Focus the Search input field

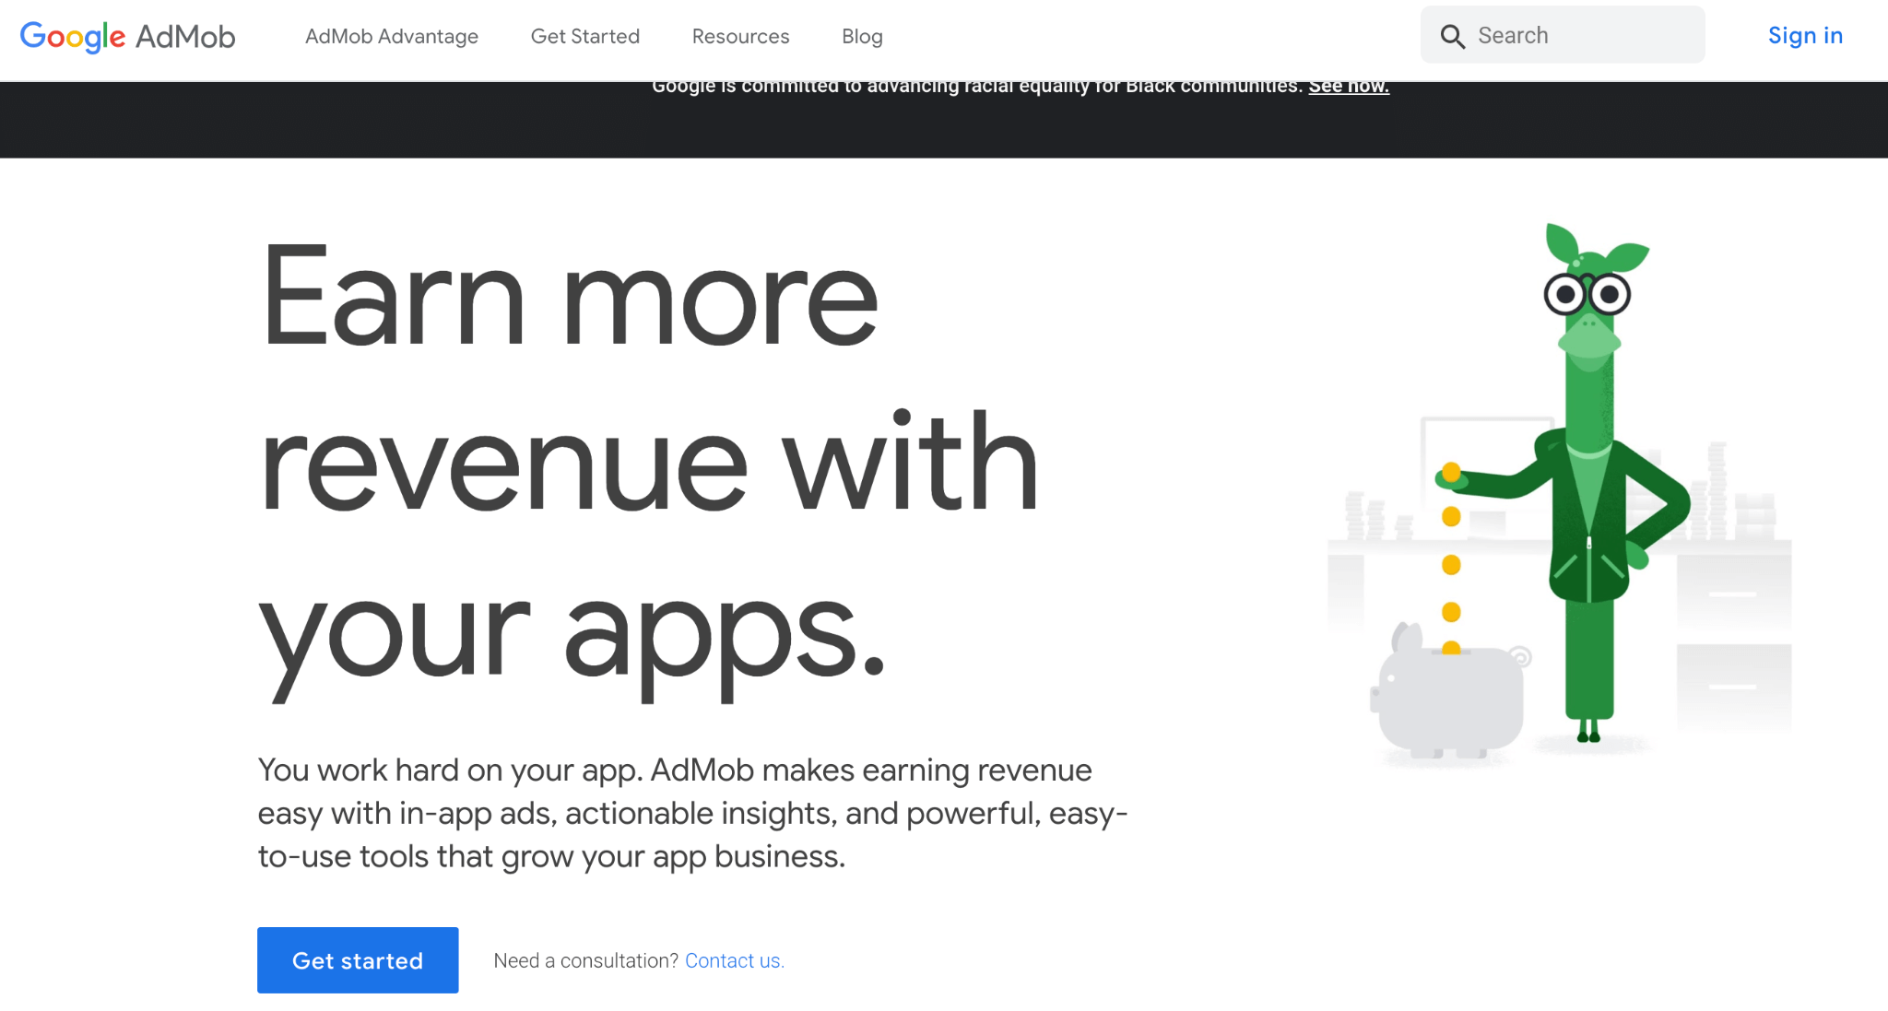1581,36
